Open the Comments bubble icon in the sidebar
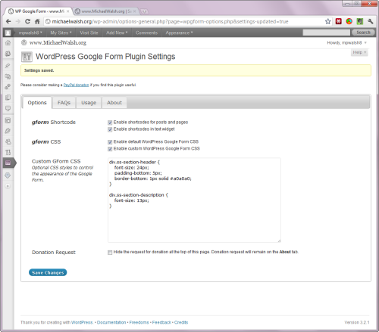The width and height of the screenshot is (379, 332). [8, 108]
